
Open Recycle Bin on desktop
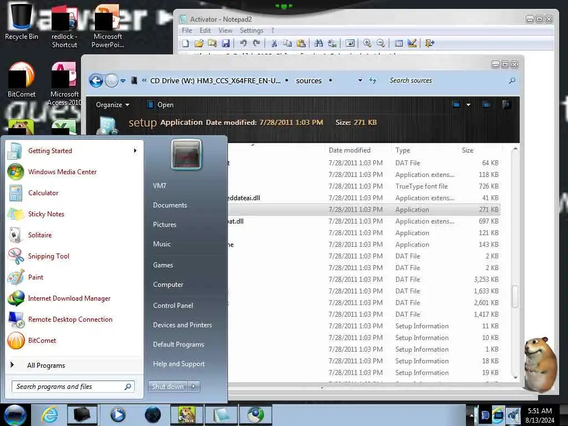point(21,22)
